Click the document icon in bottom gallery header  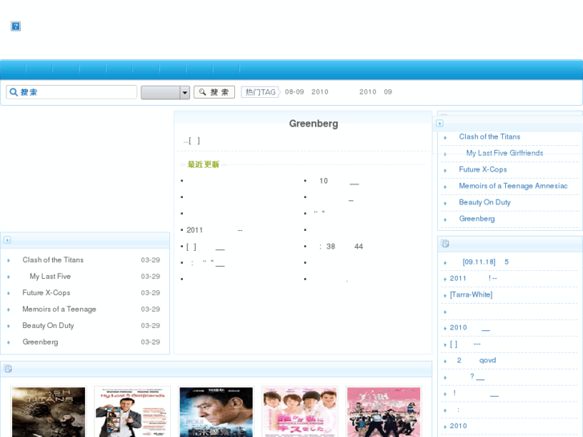(x=8, y=369)
